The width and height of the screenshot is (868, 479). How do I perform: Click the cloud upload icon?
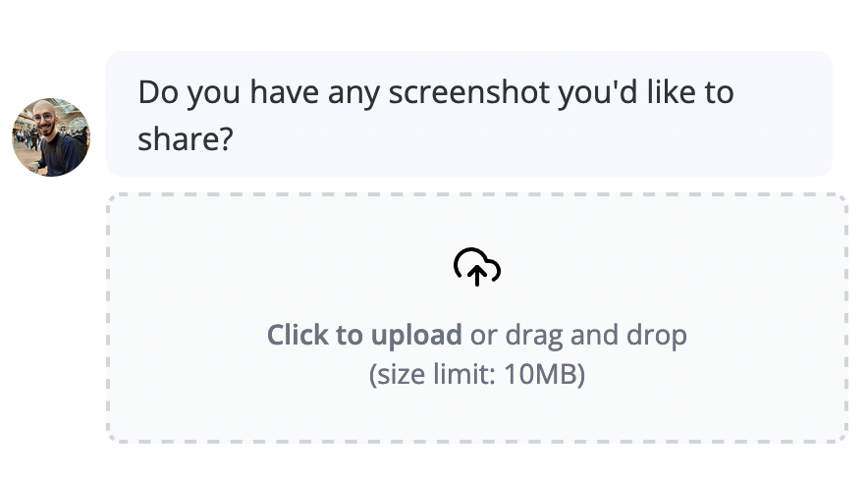pyautogui.click(x=477, y=266)
